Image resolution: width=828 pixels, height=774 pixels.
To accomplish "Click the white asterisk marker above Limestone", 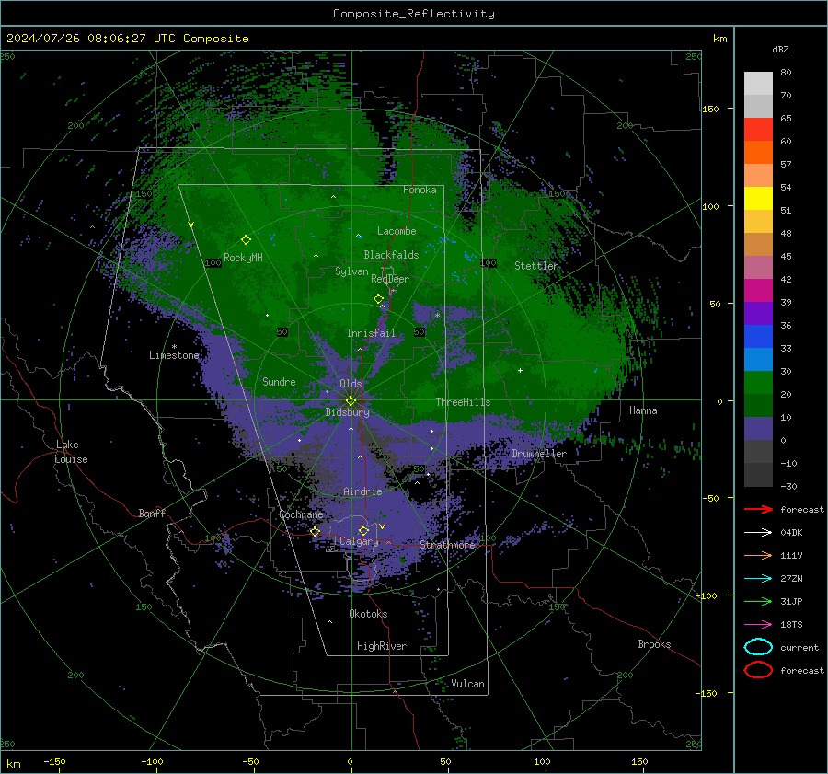I will click(x=174, y=347).
